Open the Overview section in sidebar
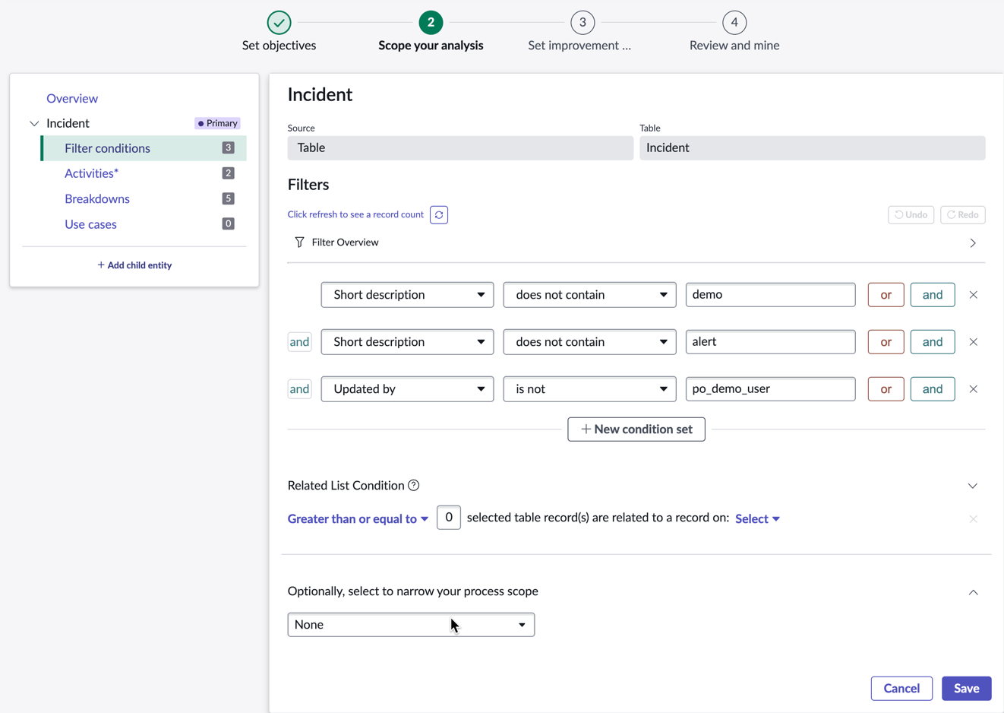 pyautogui.click(x=72, y=98)
